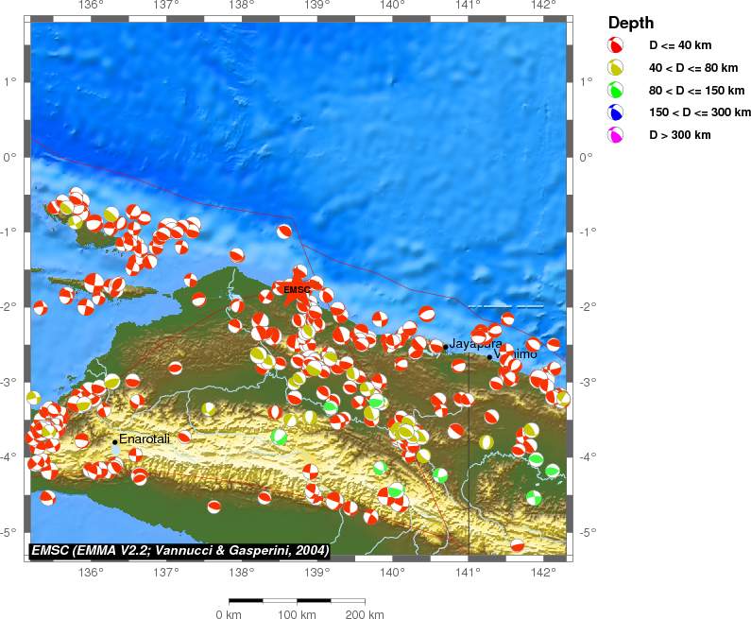Open the EMSC EMMA V2.2 credit text
Viewport: 751px width, 619px height.
(x=180, y=550)
